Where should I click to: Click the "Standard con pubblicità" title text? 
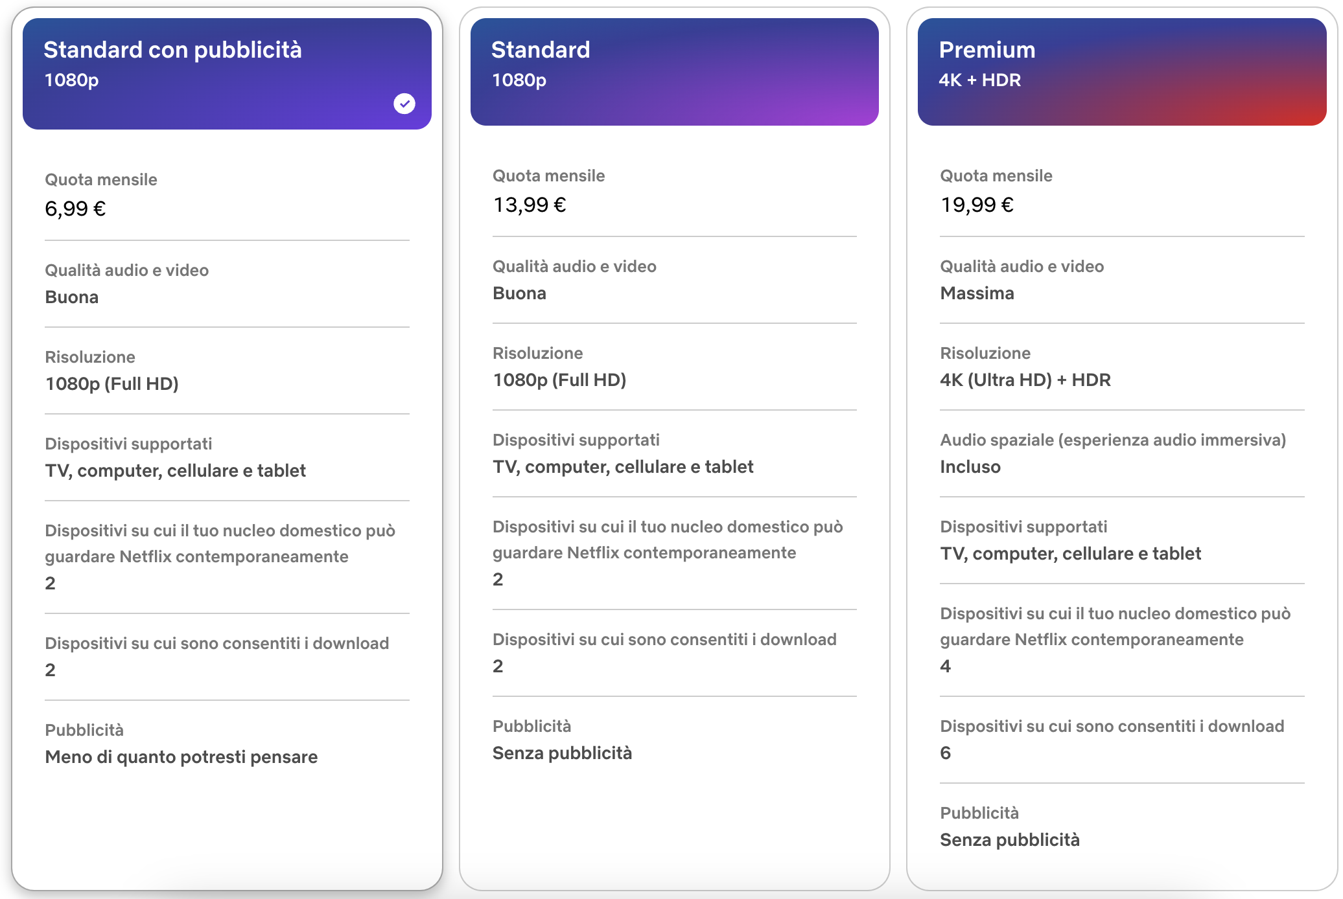coord(172,50)
